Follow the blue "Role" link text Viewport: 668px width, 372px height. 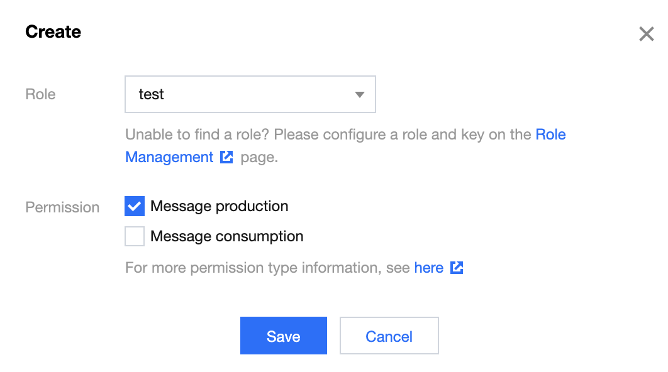[x=550, y=134]
